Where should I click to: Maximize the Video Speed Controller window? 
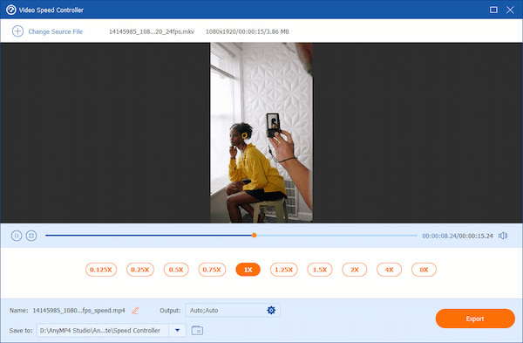point(493,10)
